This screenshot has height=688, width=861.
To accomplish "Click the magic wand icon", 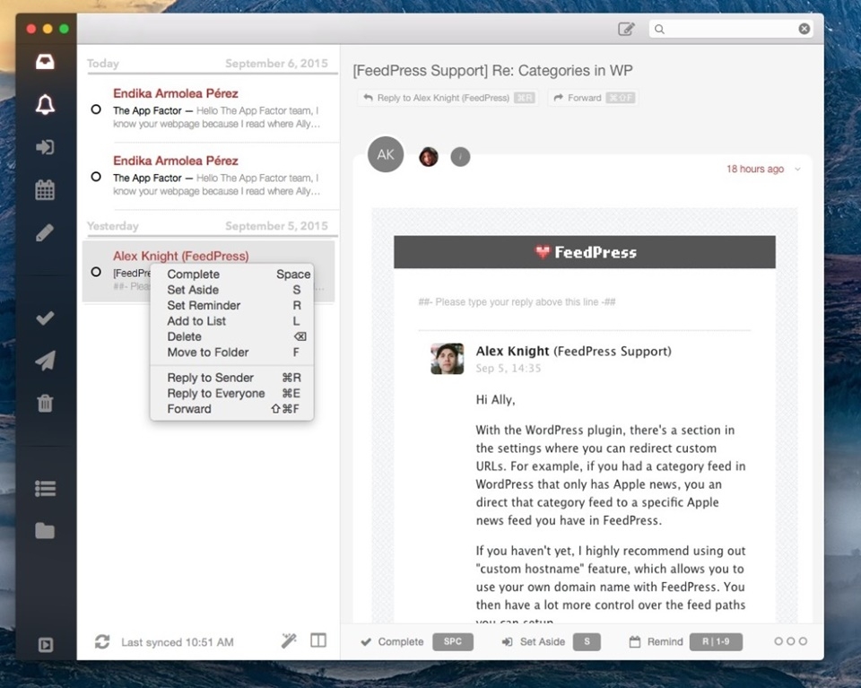I will pos(289,640).
